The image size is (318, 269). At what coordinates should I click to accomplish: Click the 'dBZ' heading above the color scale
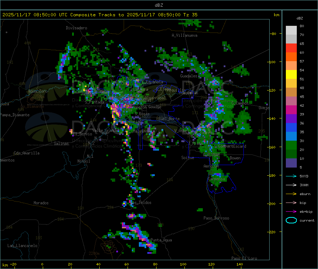[x=300, y=18]
